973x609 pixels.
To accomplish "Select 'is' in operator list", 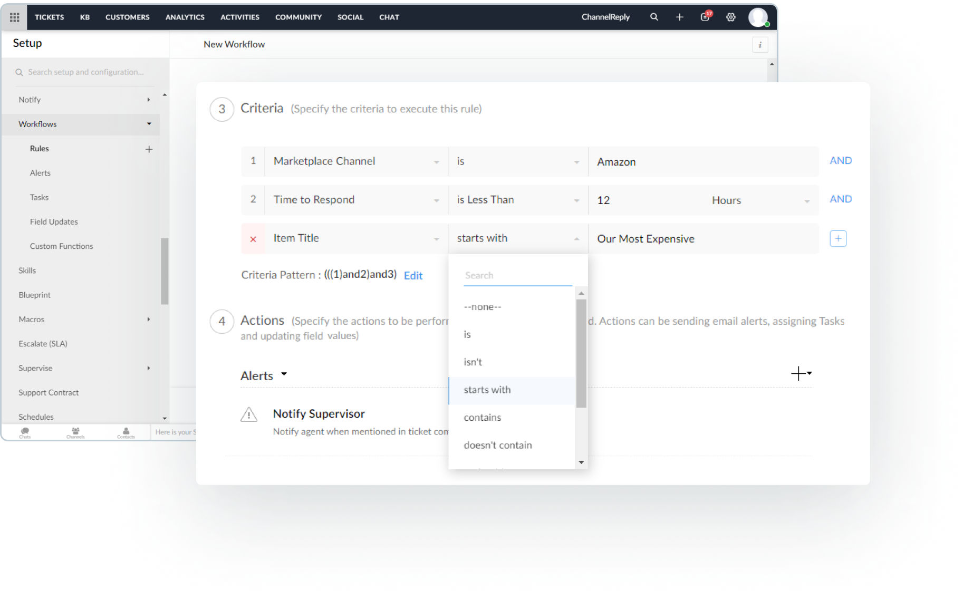I will click(x=512, y=334).
